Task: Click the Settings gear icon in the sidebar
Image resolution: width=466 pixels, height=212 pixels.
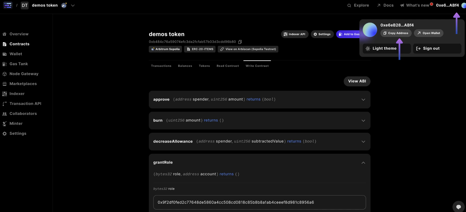Action: [x=5, y=134]
